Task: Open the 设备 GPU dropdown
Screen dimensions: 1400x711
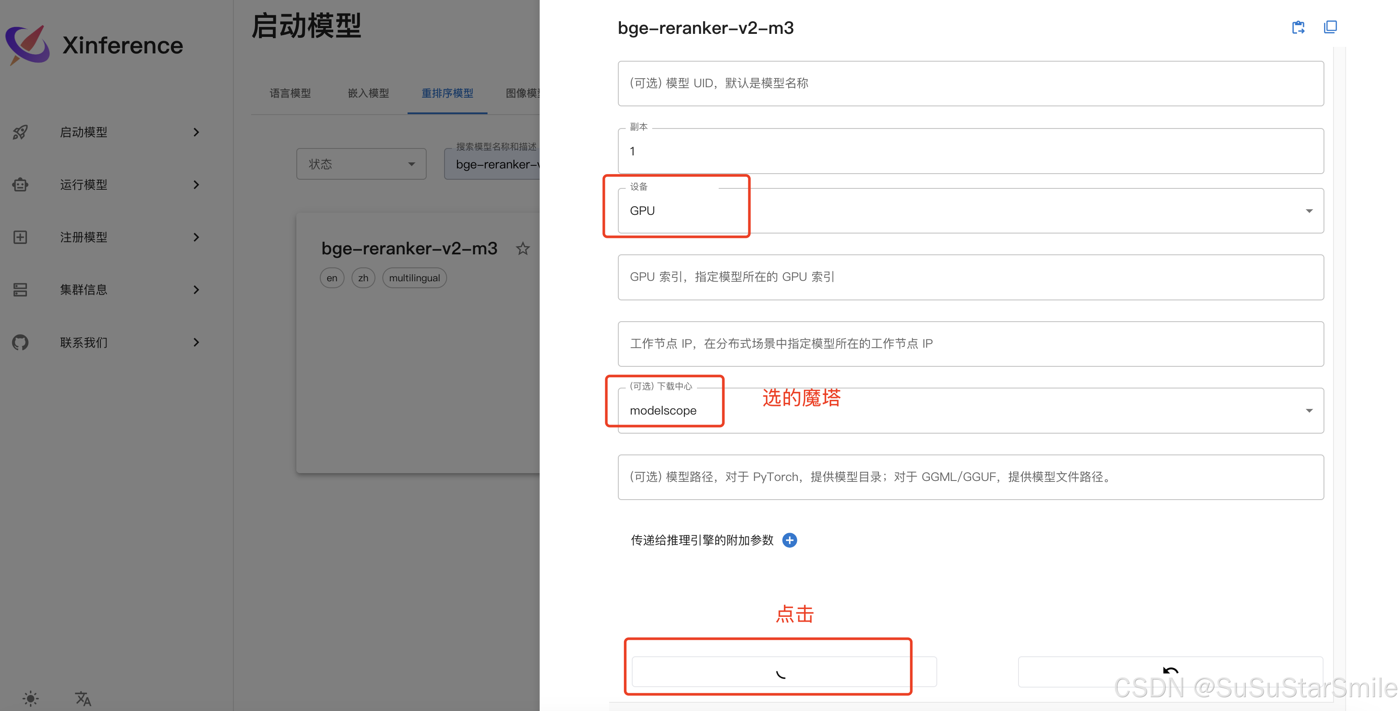Action: click(x=971, y=211)
